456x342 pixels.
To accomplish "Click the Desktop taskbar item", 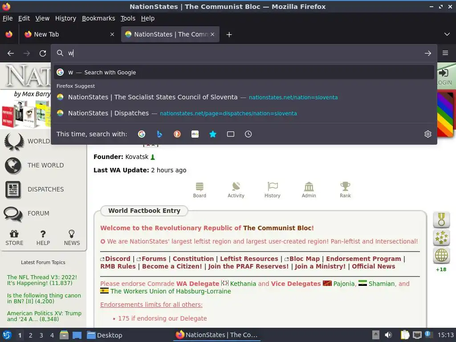I will 105,335.
